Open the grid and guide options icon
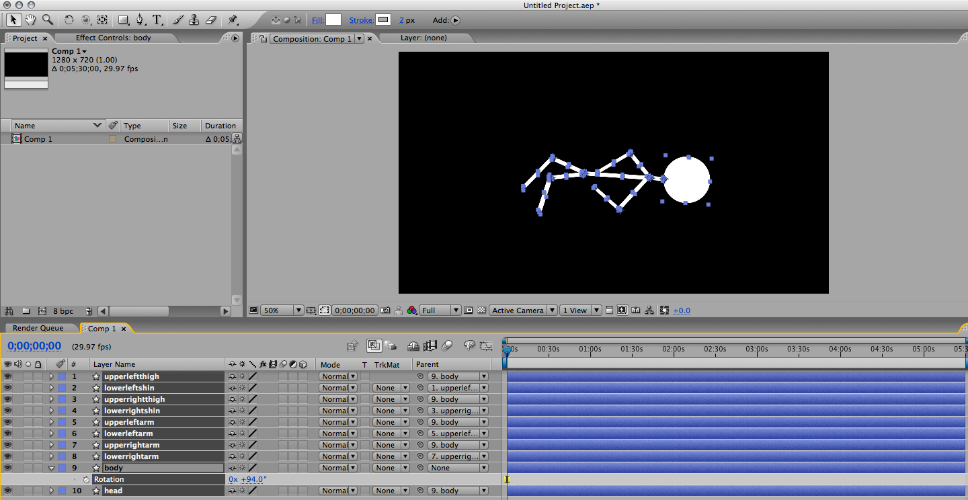 click(311, 310)
